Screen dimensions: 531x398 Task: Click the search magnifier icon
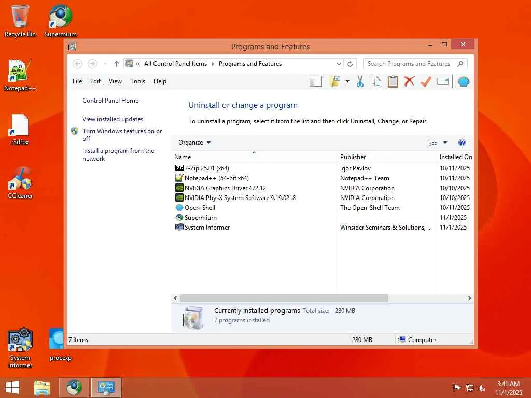[x=460, y=64]
